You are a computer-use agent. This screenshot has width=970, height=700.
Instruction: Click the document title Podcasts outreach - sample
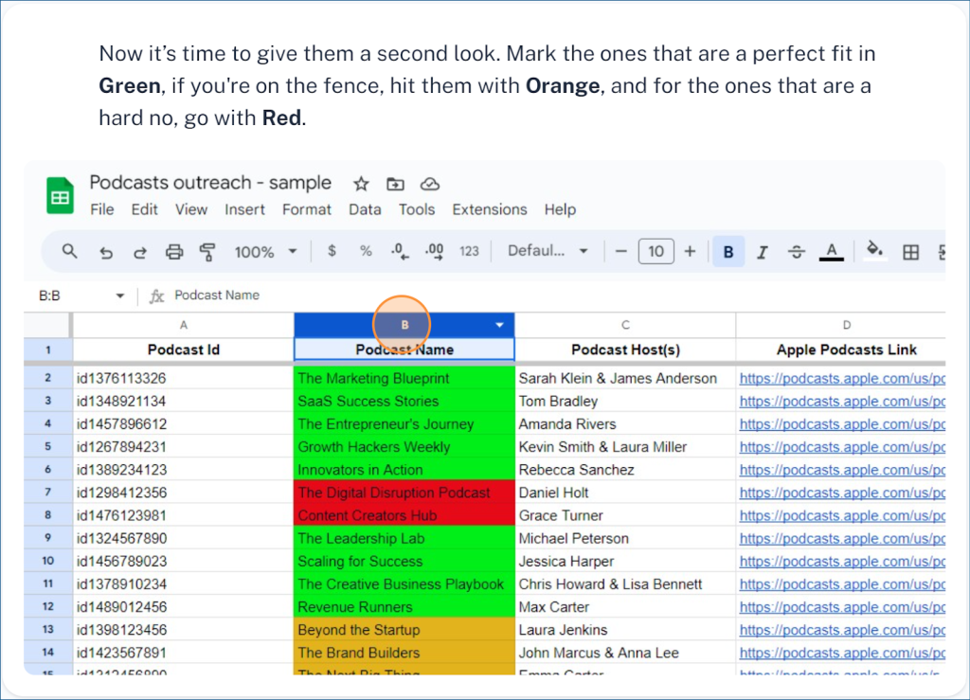point(210,183)
